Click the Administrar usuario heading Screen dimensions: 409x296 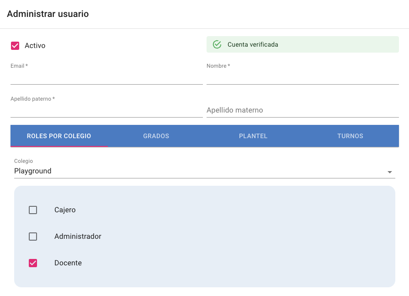coord(48,14)
